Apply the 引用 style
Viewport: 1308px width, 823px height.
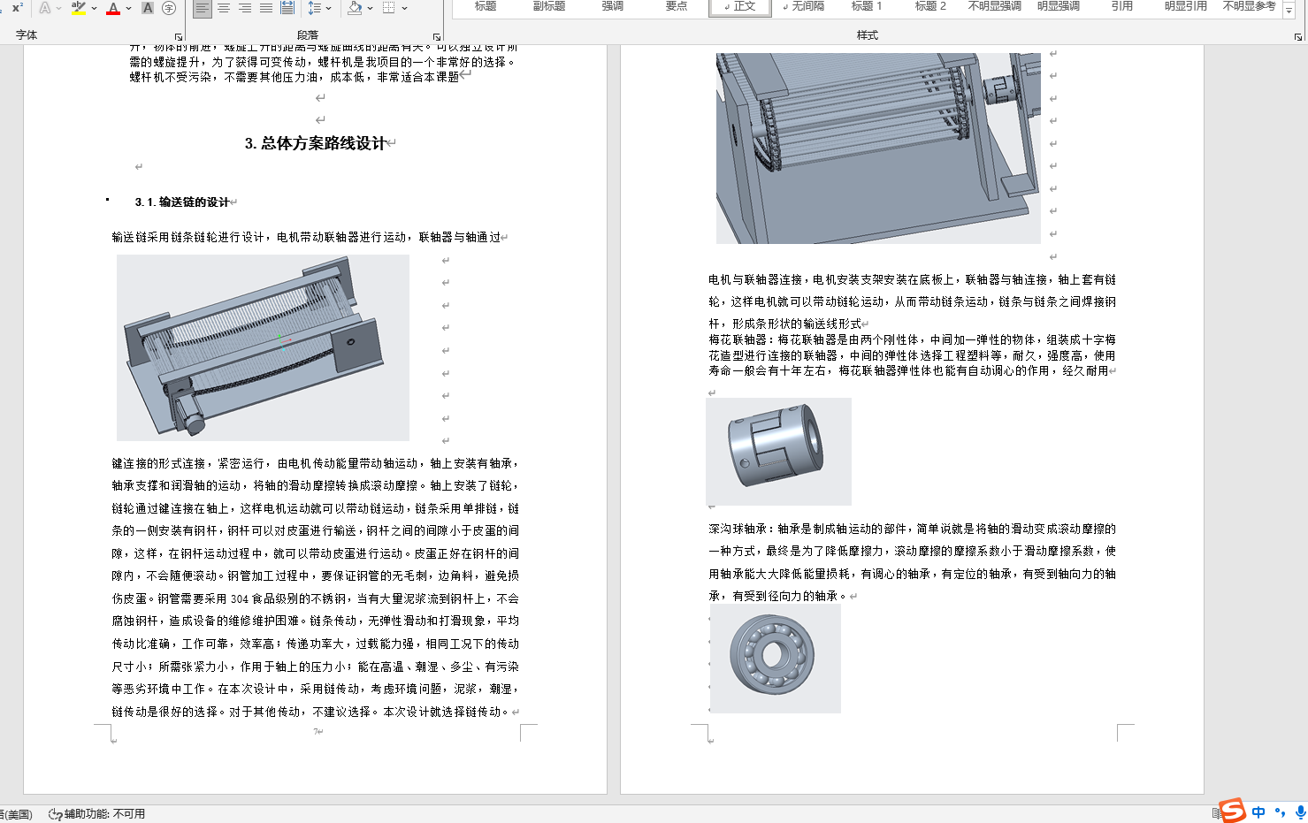pyautogui.click(x=1122, y=7)
